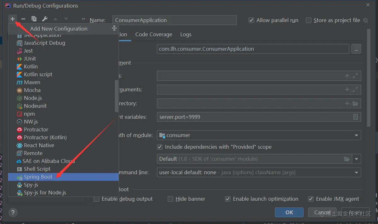Select Spring Boot configuration type
This screenshot has width=378, height=224.
coord(63,177)
